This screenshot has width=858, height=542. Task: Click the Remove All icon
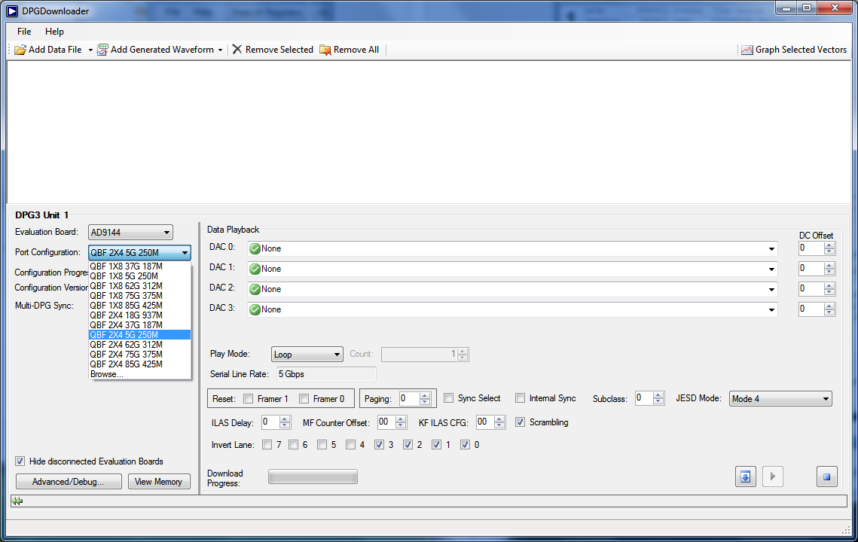click(x=325, y=50)
